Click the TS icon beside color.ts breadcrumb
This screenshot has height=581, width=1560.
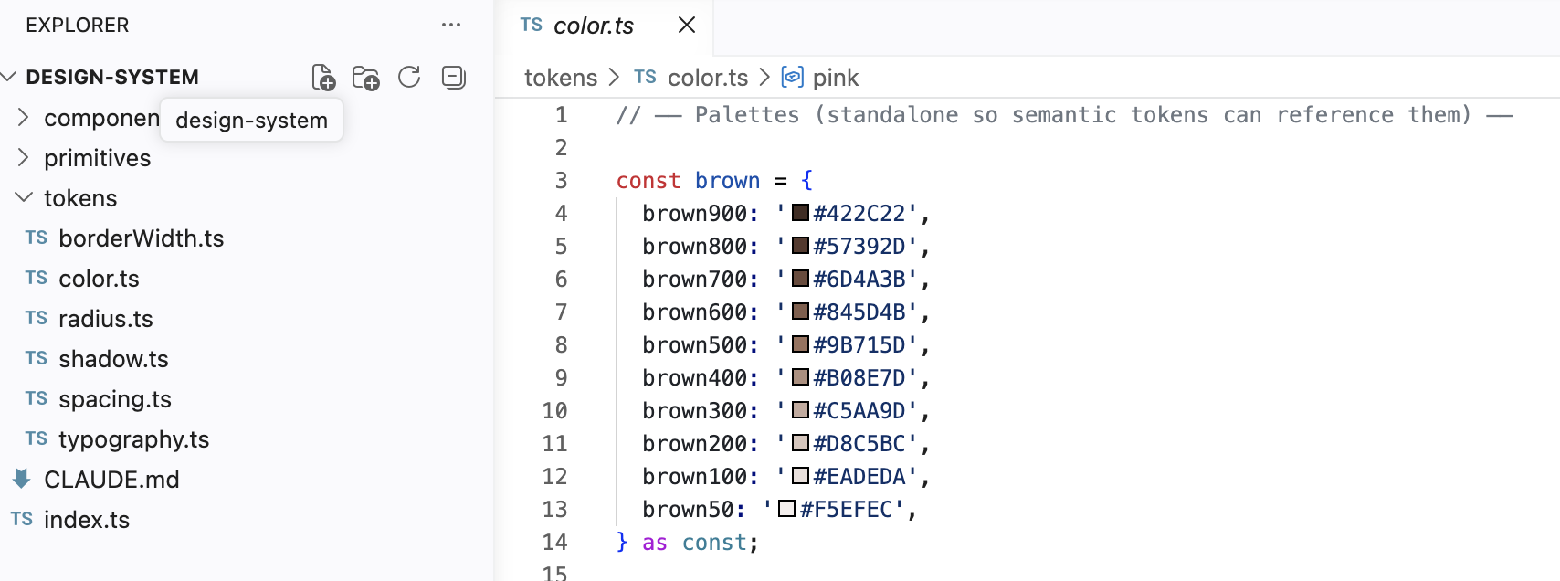pos(645,77)
